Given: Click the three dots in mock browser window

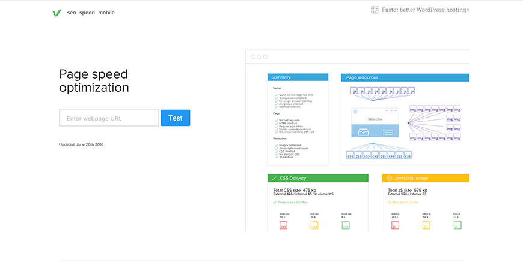Looking at the screenshot, I should point(258,57).
